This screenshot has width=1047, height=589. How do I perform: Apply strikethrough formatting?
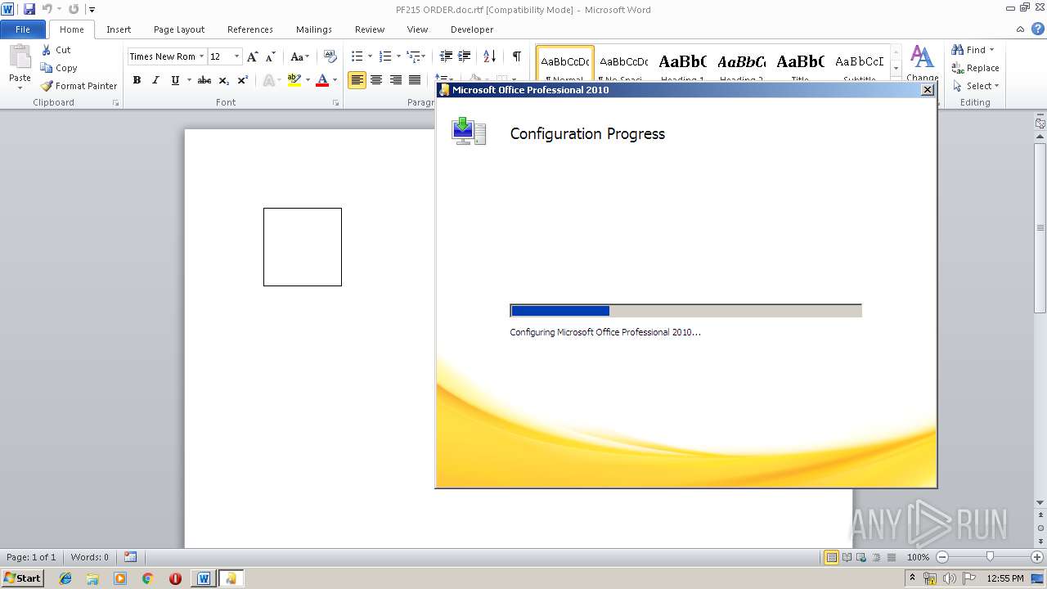tap(204, 80)
